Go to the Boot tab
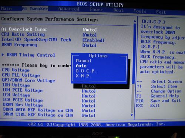 (118, 10)
